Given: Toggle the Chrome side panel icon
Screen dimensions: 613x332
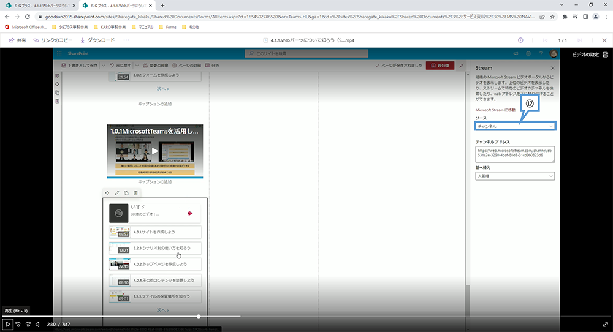Looking at the screenshot, I should coord(585,17).
